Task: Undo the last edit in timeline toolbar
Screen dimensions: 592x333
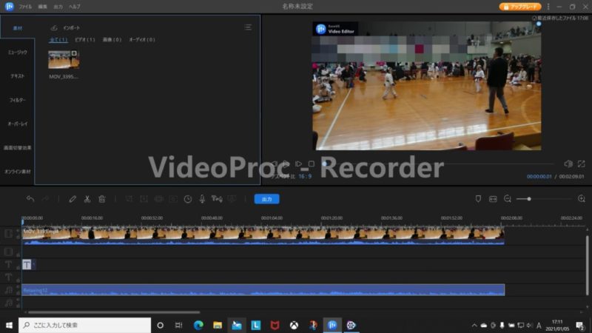Action: [x=30, y=199]
